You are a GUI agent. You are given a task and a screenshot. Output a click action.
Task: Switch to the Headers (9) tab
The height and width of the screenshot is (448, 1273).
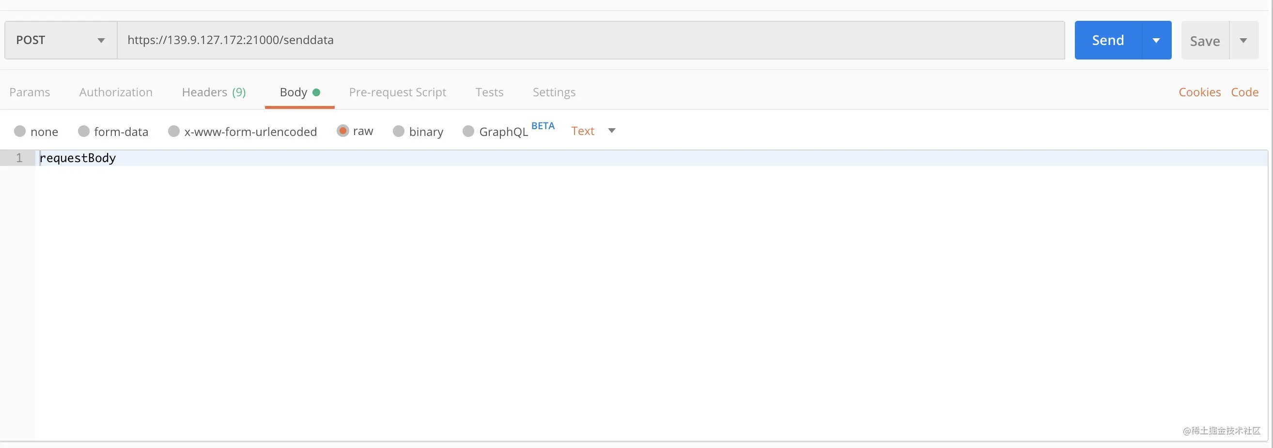[x=214, y=92]
